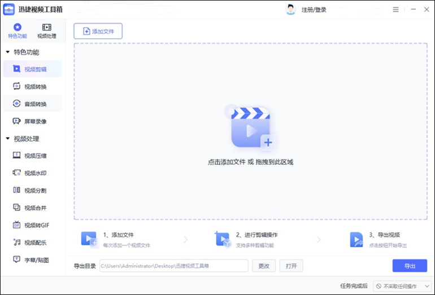Click the 视频水印 label text
This screenshot has width=435, height=295.
(36, 173)
